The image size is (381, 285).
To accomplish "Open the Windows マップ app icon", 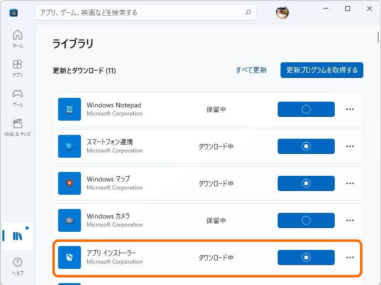I will (69, 183).
